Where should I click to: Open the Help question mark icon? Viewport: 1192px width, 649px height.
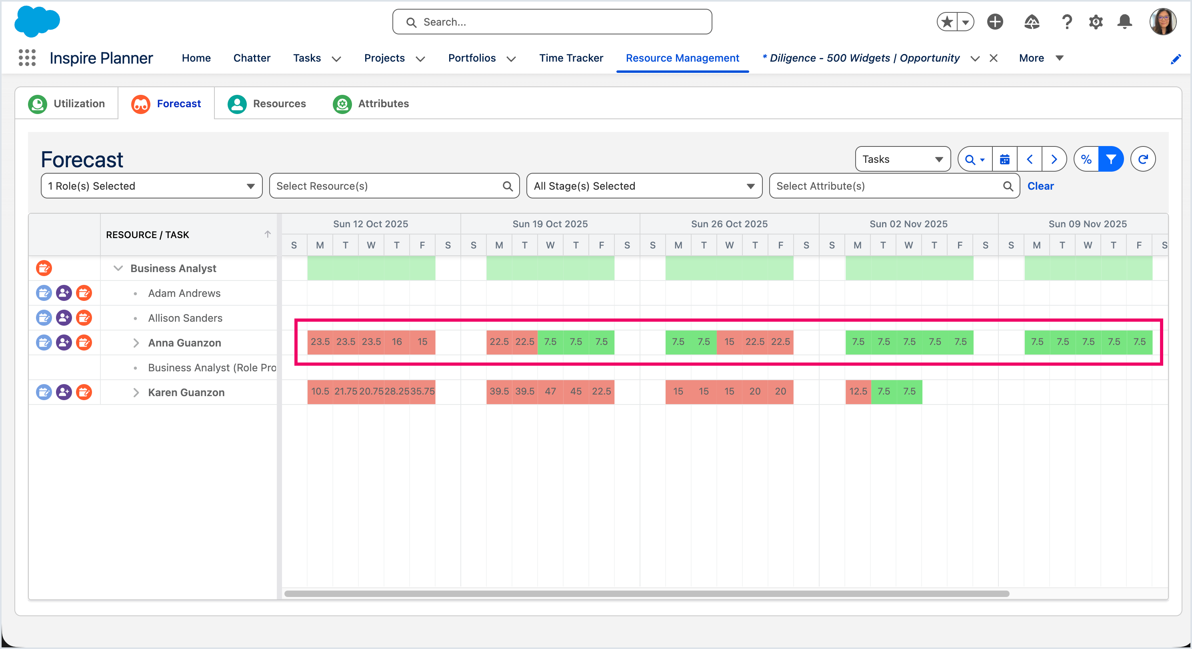click(1067, 22)
